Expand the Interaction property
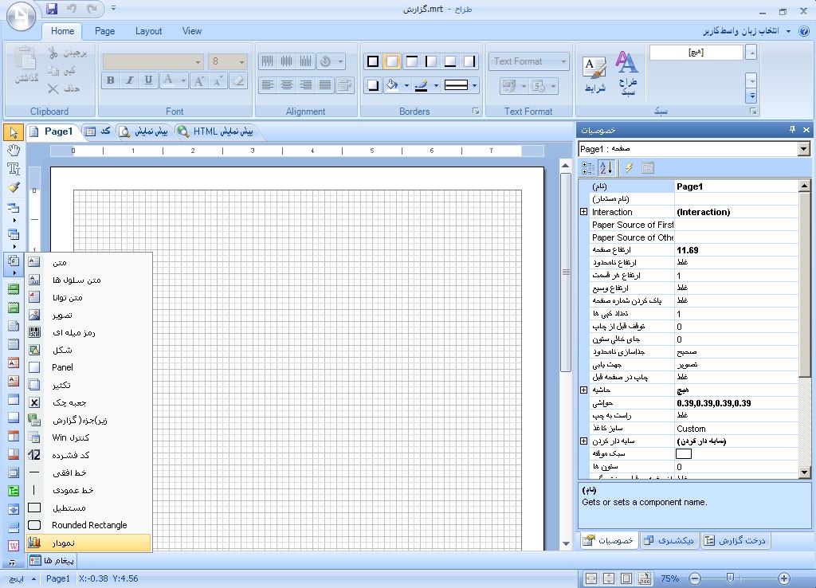The height and width of the screenshot is (588, 816). pyautogui.click(x=584, y=212)
